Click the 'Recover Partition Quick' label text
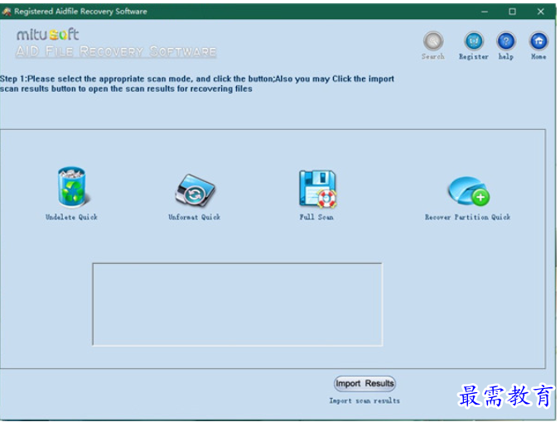Image resolution: width=560 pixels, height=422 pixels. click(467, 217)
